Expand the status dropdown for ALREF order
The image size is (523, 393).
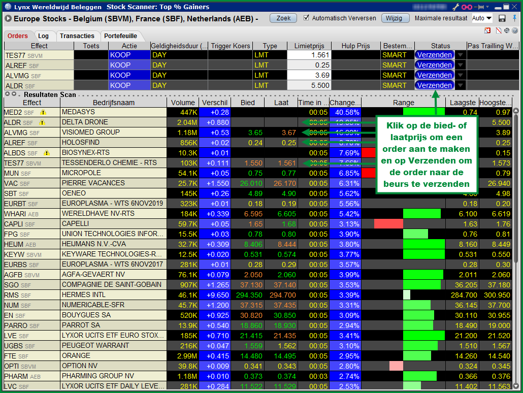(x=461, y=65)
